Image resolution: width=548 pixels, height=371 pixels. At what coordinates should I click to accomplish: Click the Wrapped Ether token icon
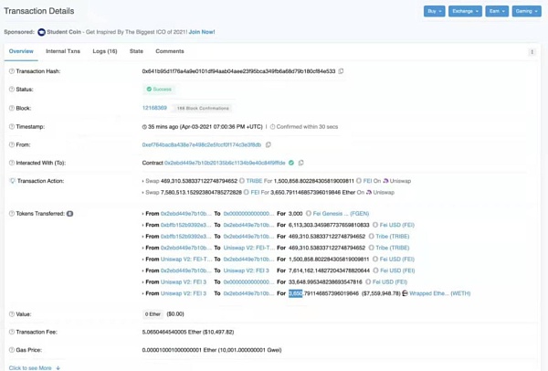(x=405, y=293)
